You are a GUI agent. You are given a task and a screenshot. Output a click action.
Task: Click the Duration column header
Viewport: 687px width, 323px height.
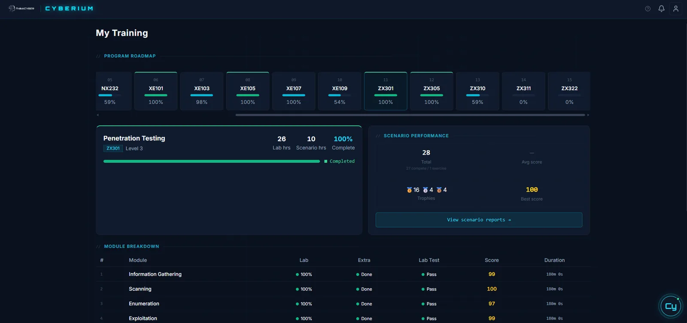coord(554,260)
